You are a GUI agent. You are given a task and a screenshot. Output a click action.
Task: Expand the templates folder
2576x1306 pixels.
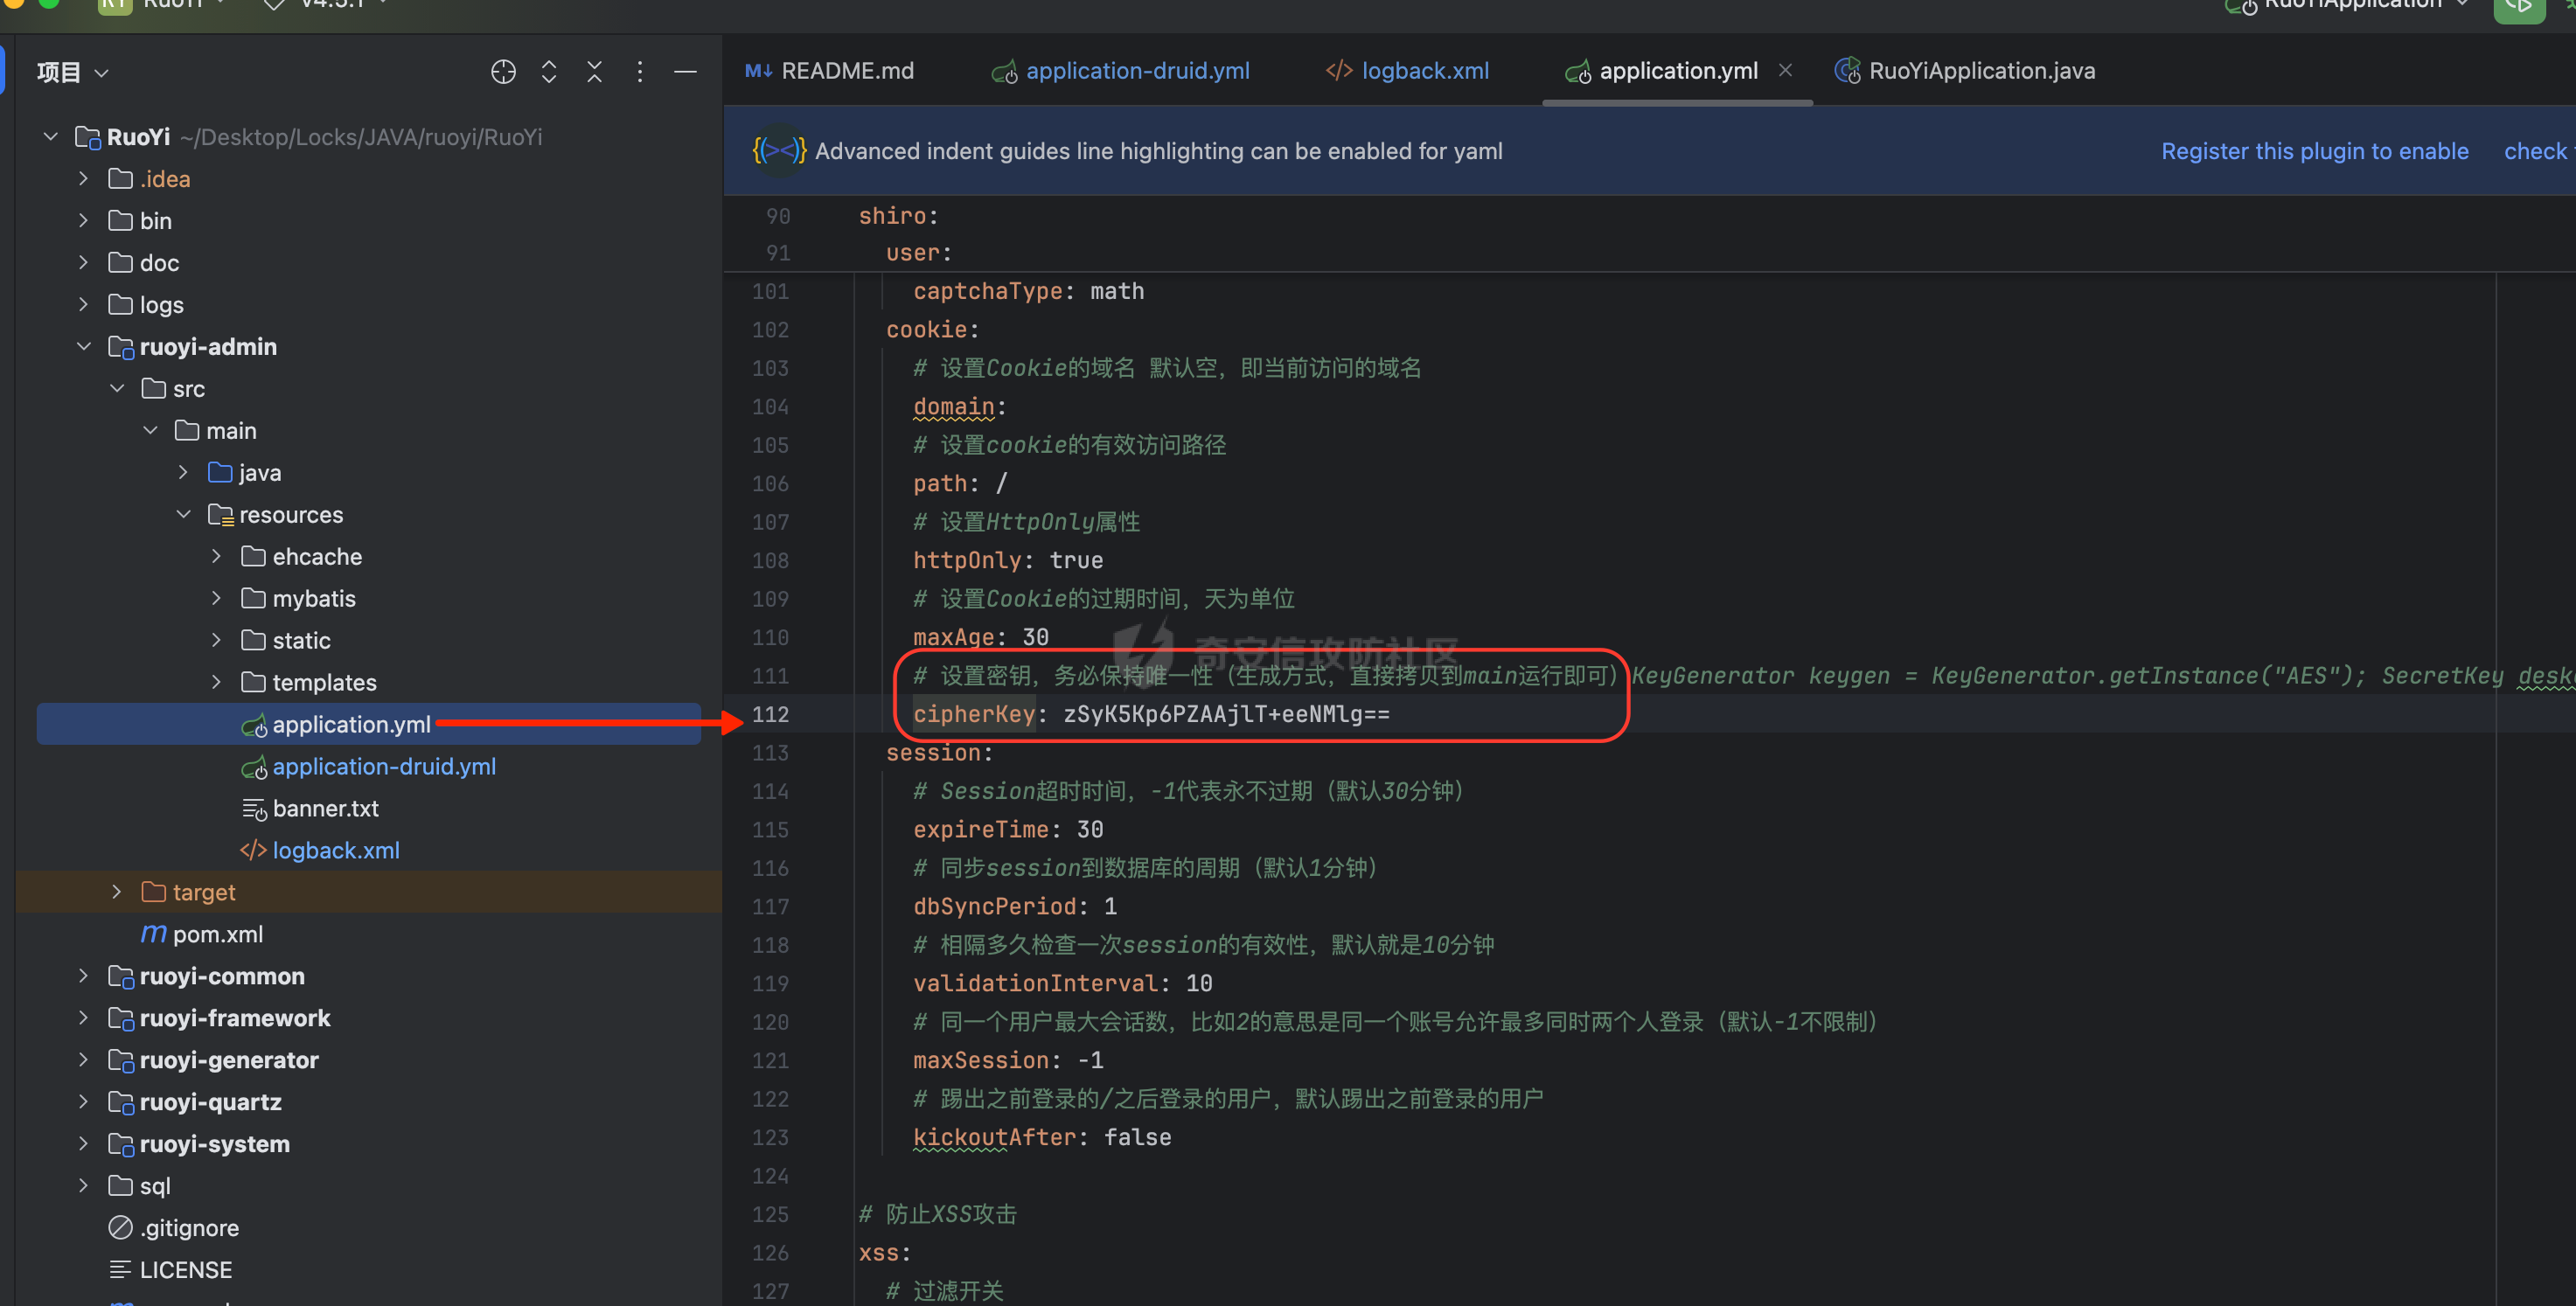point(216,682)
